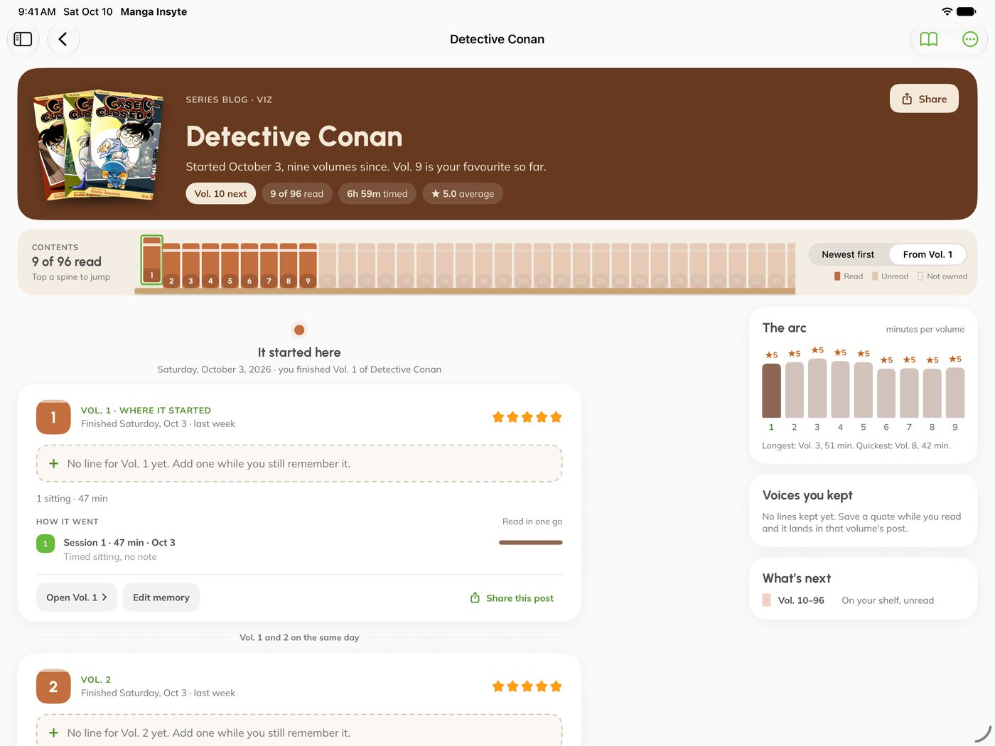Click the Wi-Fi status icon
Viewport: 995px width, 746px height.
[x=947, y=11]
